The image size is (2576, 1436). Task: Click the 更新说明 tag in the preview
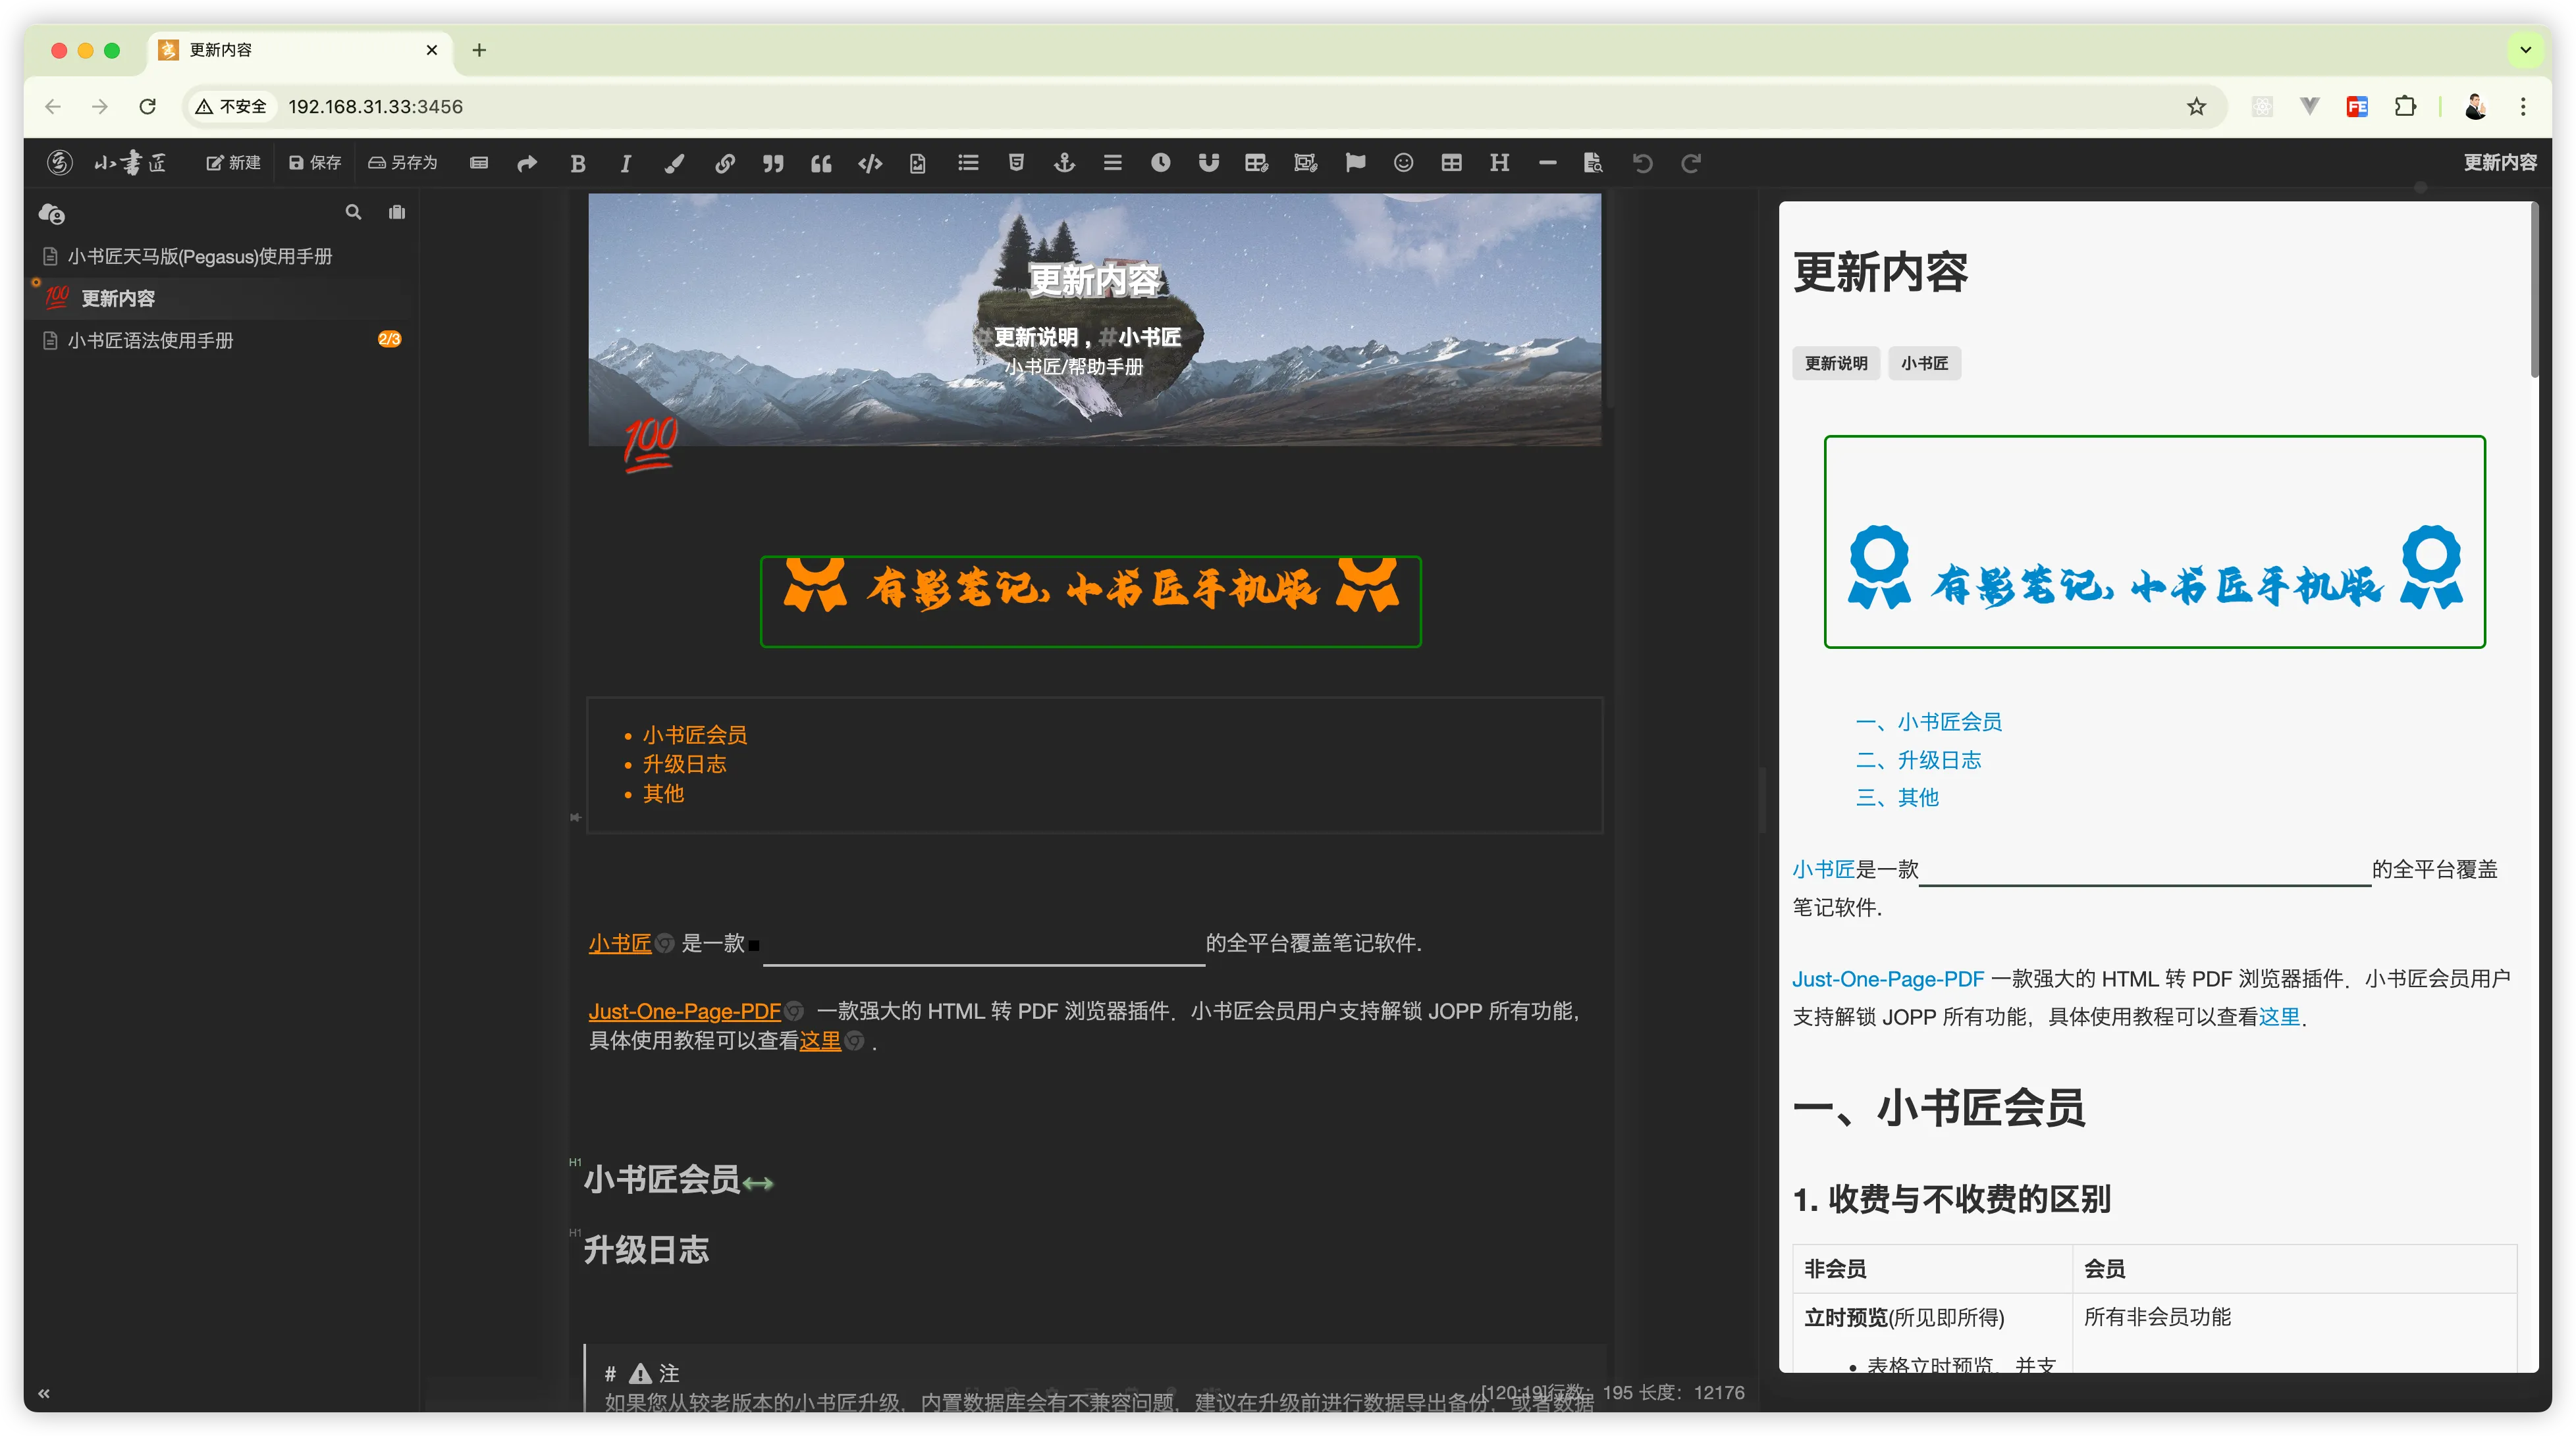click(1836, 364)
